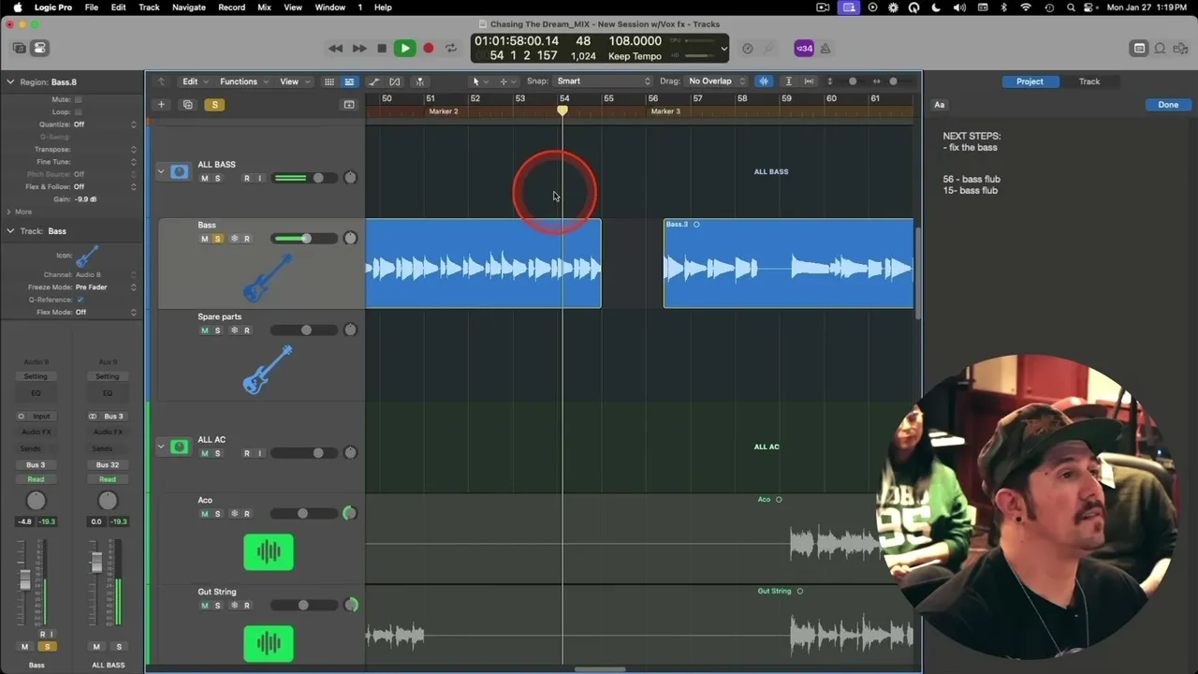This screenshot has height=674, width=1198.
Task: Click the Bass channel strip Read automation button
Action: pyautogui.click(x=36, y=479)
